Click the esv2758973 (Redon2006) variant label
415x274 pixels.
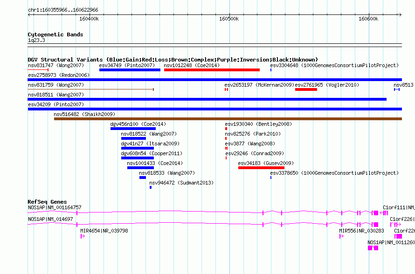(x=59, y=75)
